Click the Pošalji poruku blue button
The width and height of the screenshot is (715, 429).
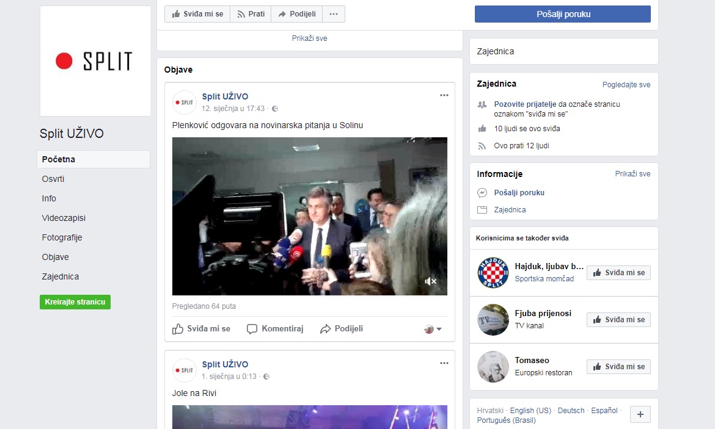click(x=562, y=14)
